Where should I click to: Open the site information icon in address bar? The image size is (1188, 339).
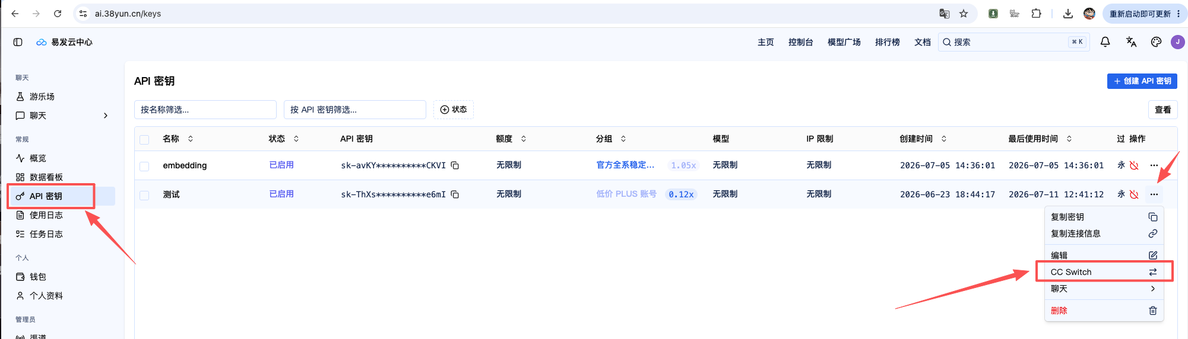click(x=83, y=14)
